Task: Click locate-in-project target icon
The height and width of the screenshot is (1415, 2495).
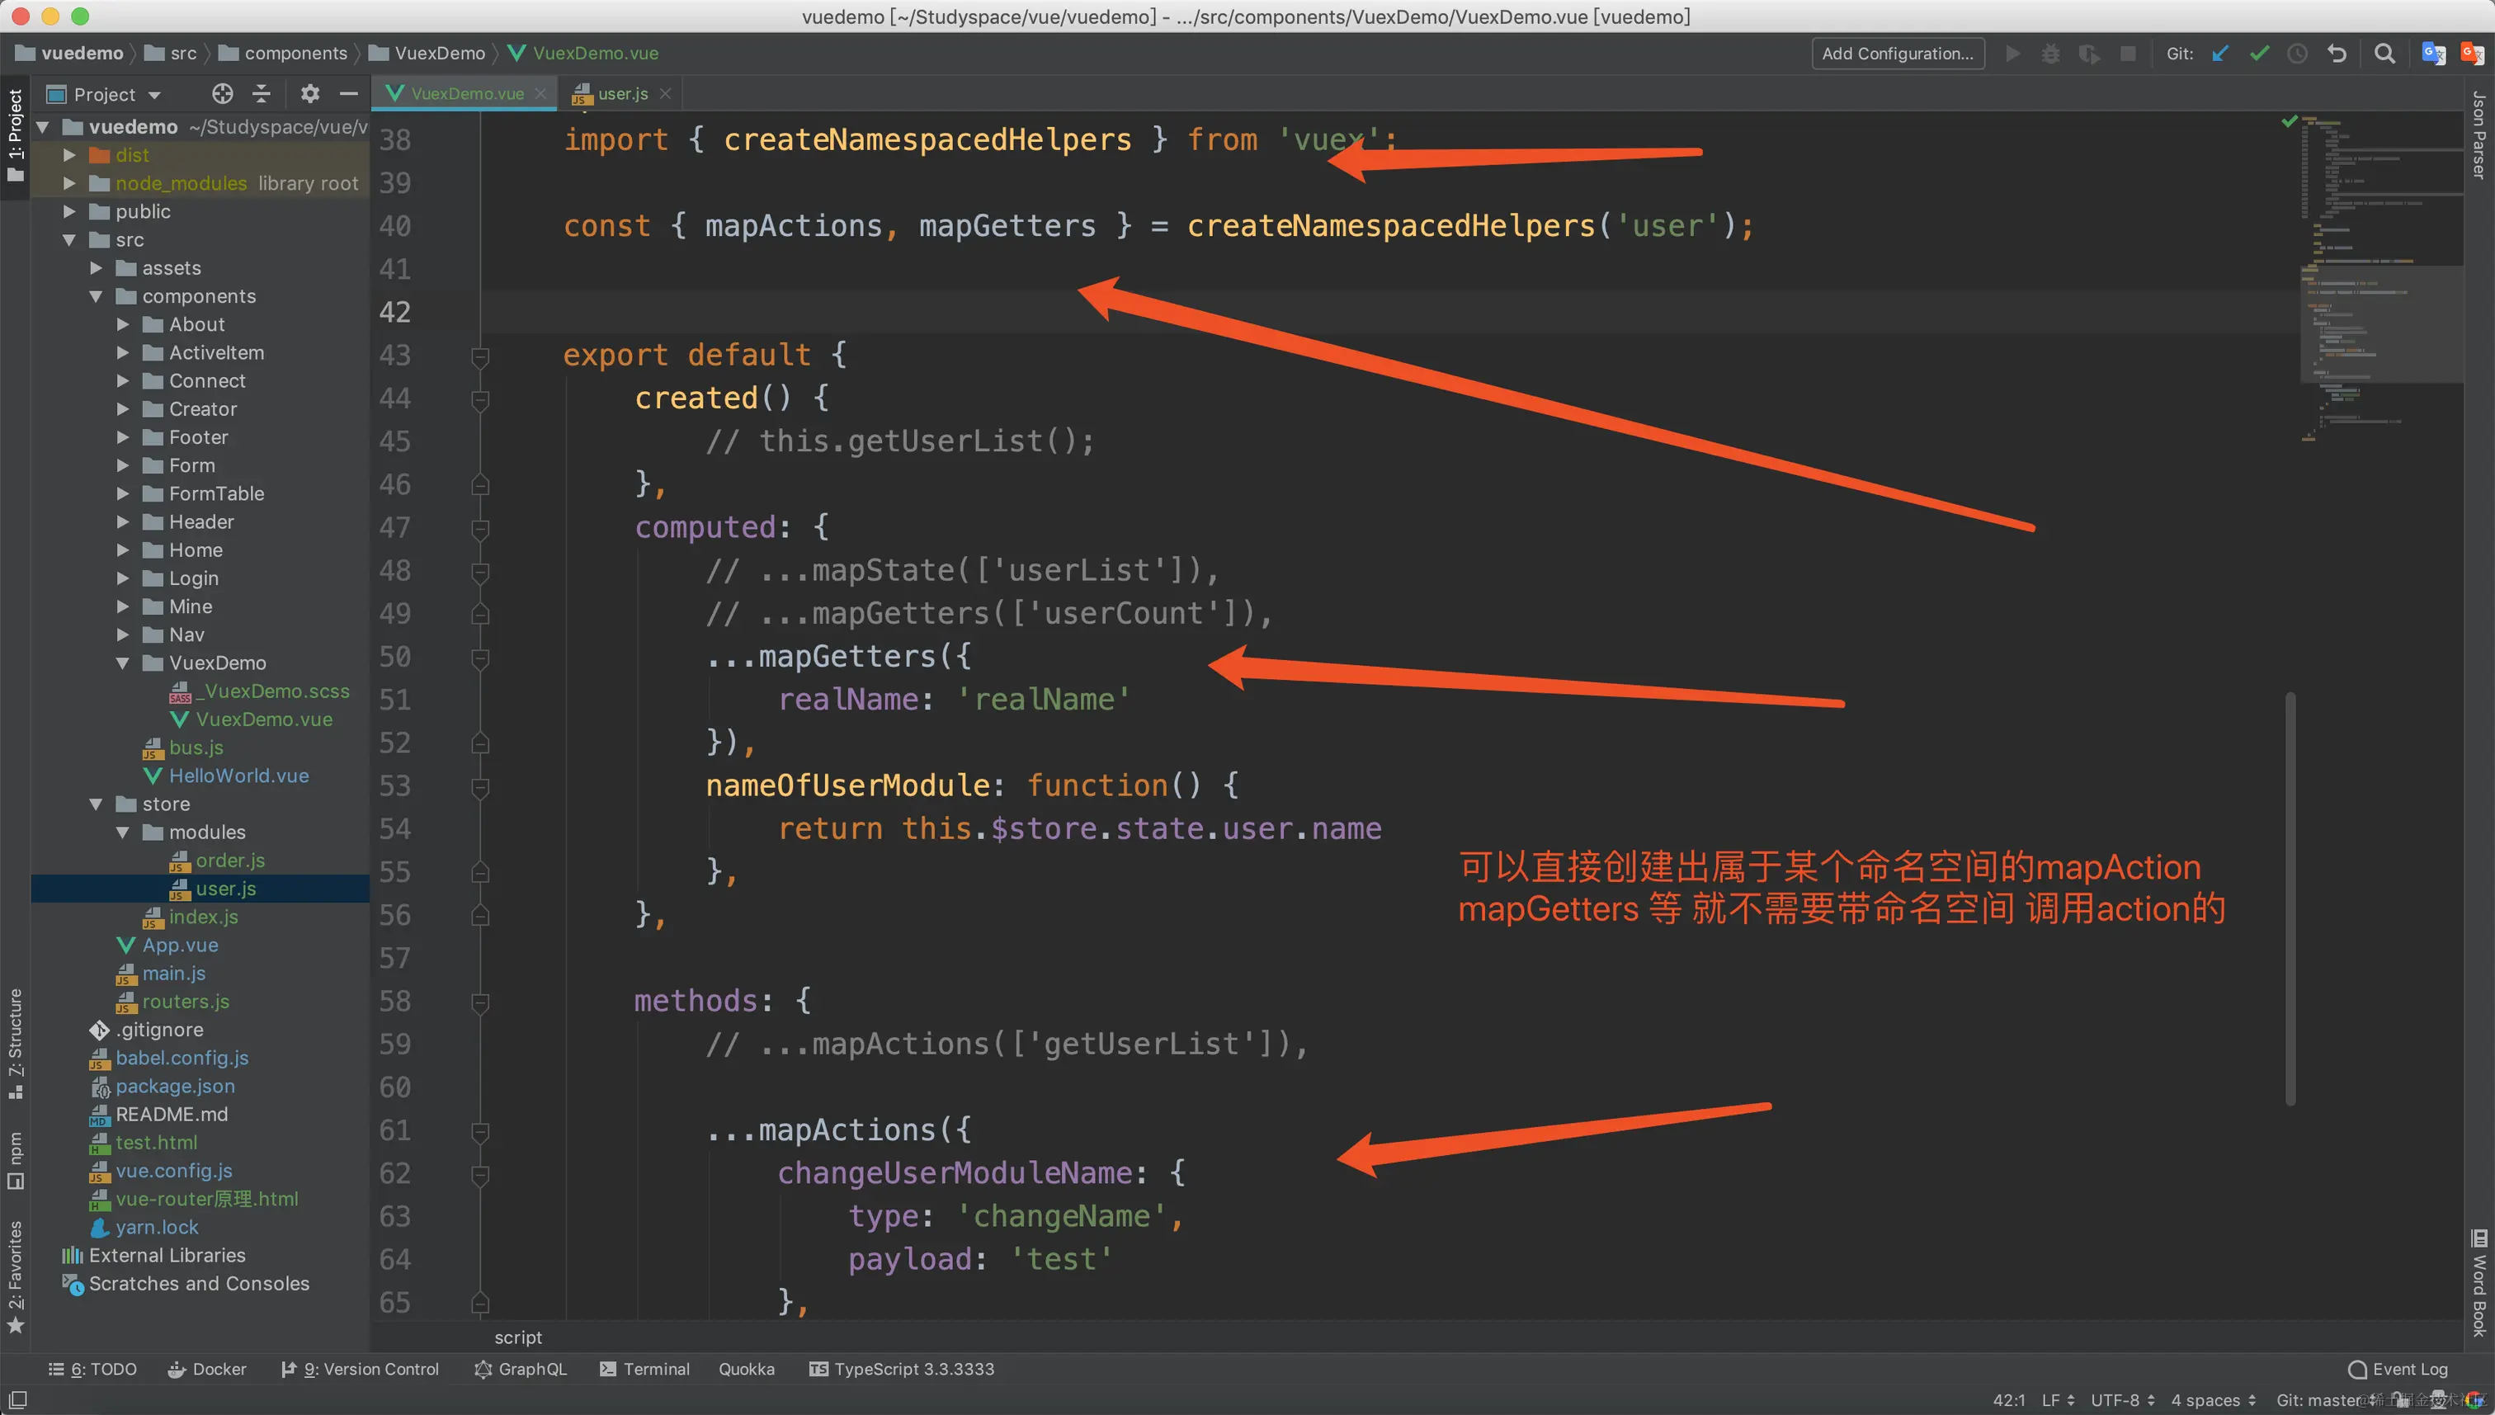Action: pyautogui.click(x=223, y=93)
